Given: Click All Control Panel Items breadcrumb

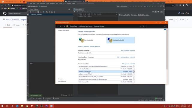Looking at the screenshot, I should pos(85,26).
